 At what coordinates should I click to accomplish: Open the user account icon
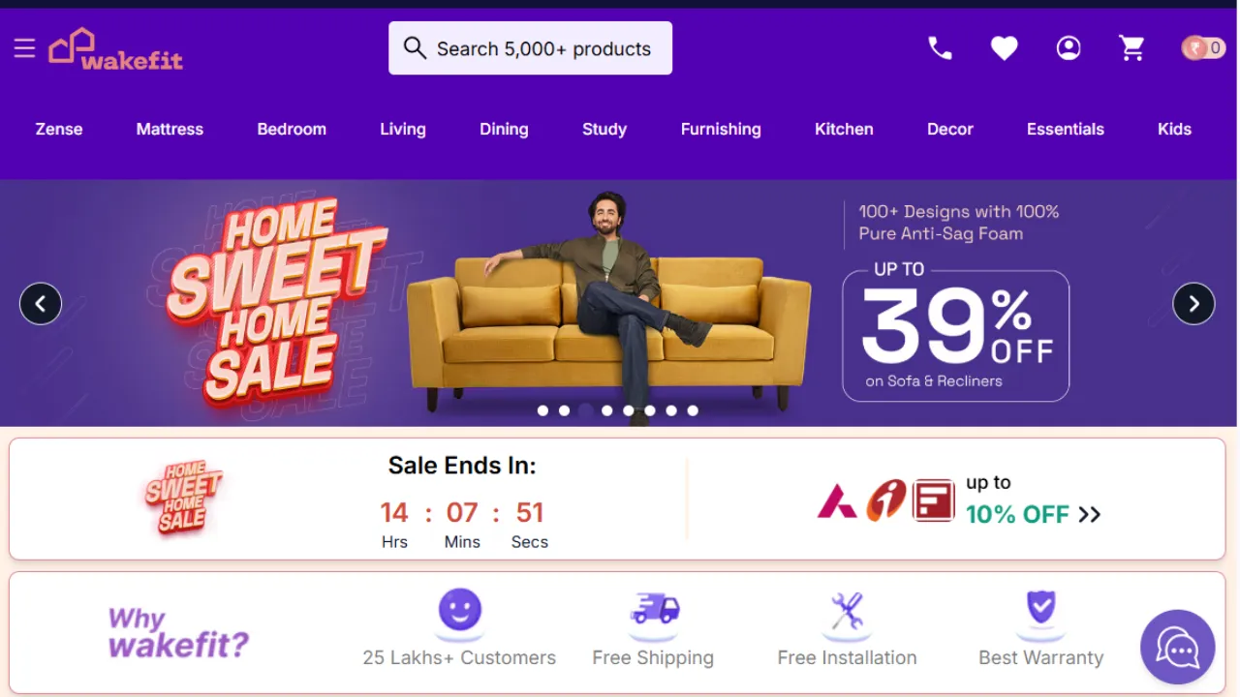coord(1069,48)
